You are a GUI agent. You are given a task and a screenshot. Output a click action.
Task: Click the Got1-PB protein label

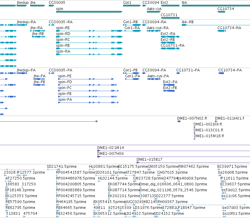point(130,70)
